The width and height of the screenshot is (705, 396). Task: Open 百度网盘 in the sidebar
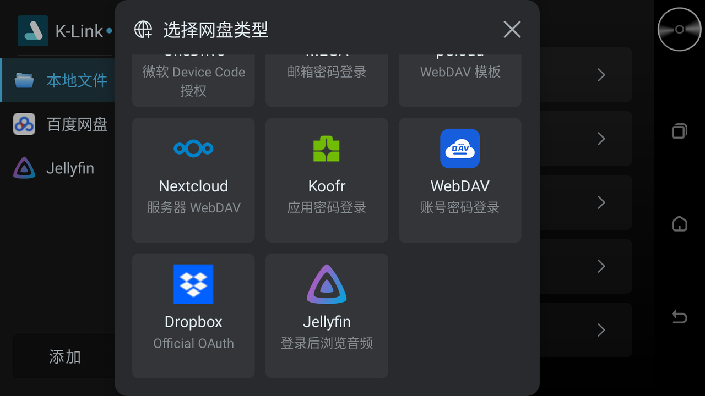point(57,124)
